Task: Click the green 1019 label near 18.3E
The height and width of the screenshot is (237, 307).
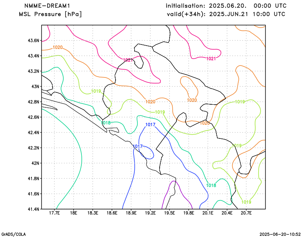Action: pyautogui.click(x=96, y=91)
